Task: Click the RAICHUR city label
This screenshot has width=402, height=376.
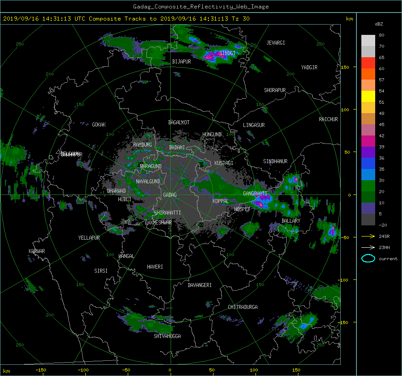Action: 328,119
